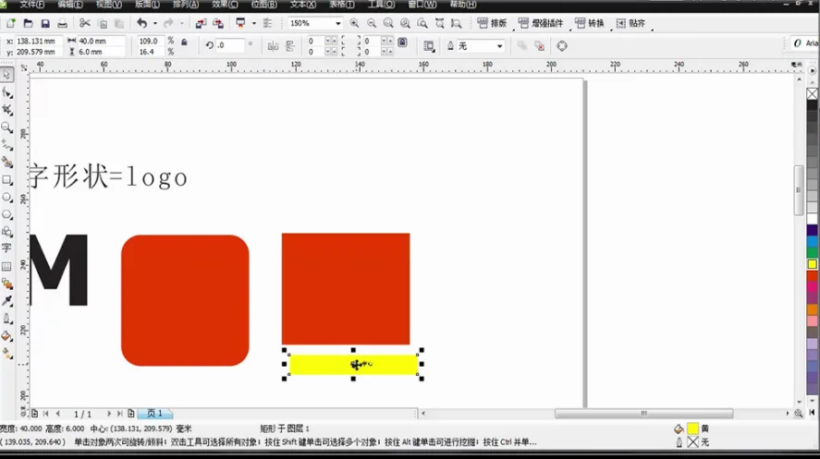Select the Eyedropper tool

click(6, 301)
